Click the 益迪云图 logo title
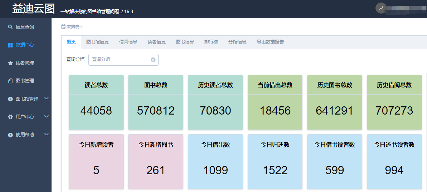This screenshot has width=427, height=192. (x=33, y=9)
